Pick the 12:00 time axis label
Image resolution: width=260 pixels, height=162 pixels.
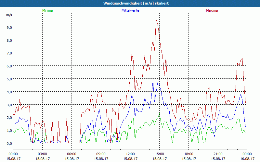point(130,154)
